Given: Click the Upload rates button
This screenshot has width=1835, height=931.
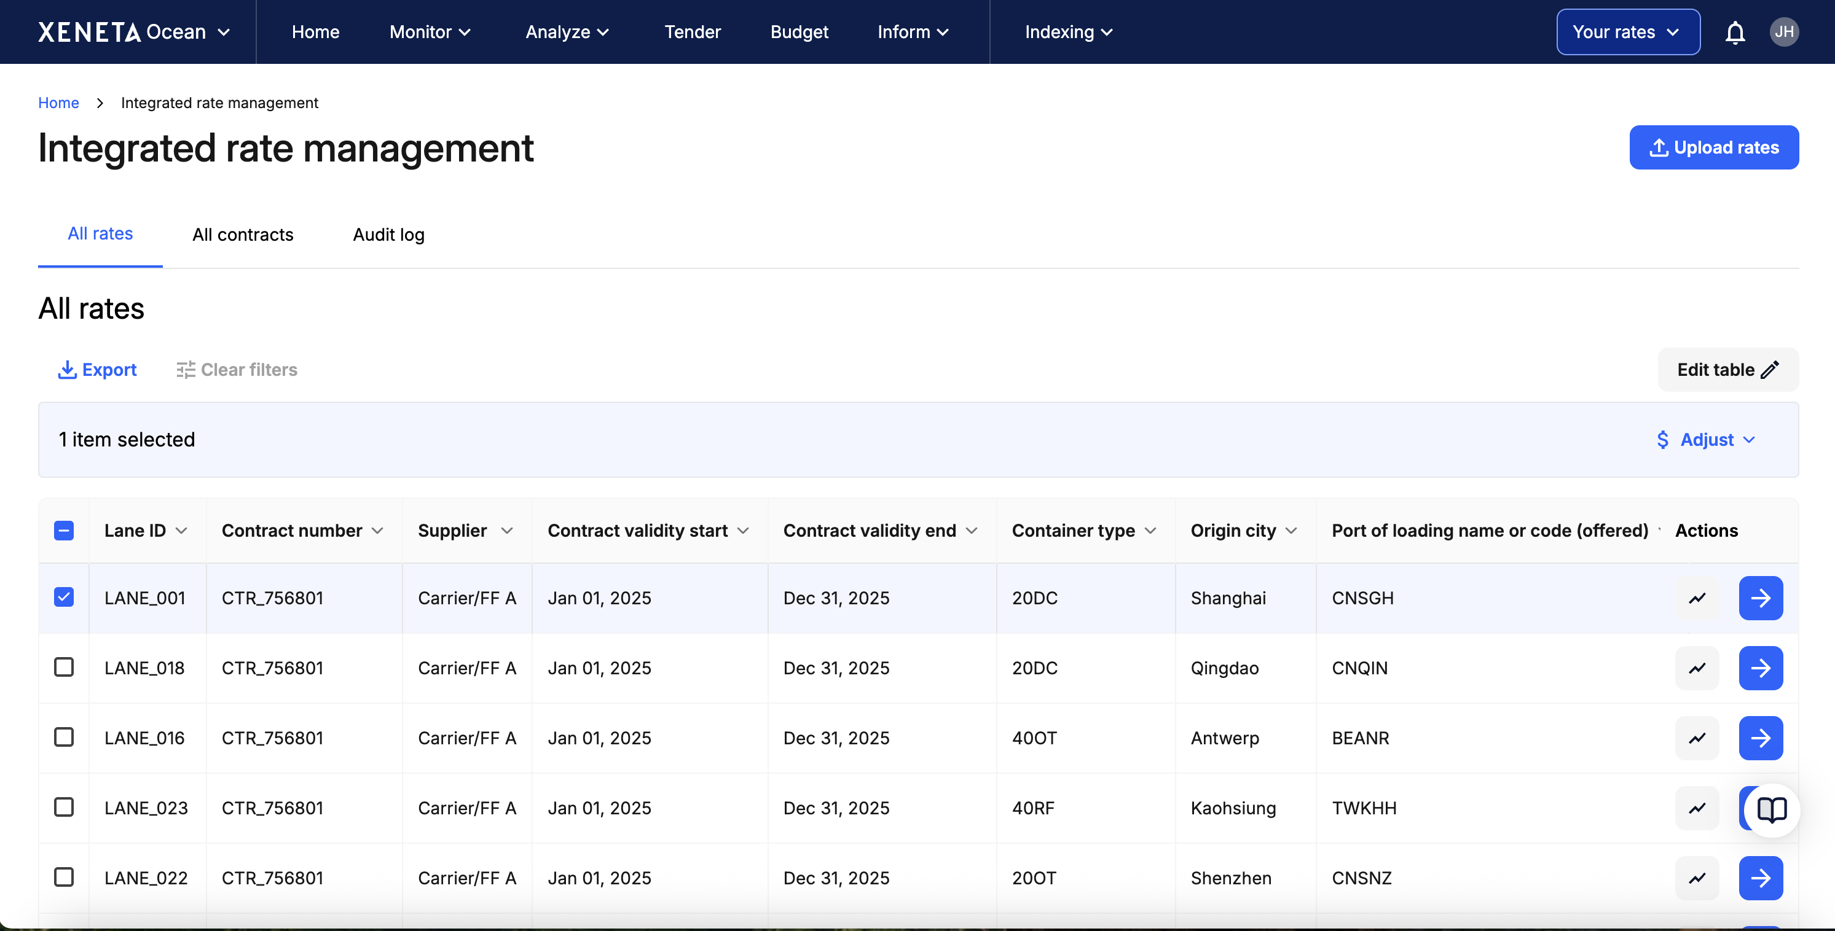Looking at the screenshot, I should (1713, 147).
